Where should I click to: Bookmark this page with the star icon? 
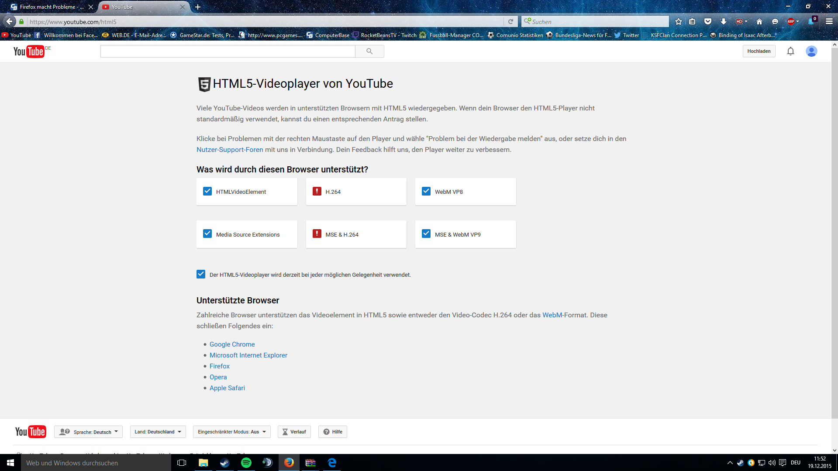pos(679,21)
